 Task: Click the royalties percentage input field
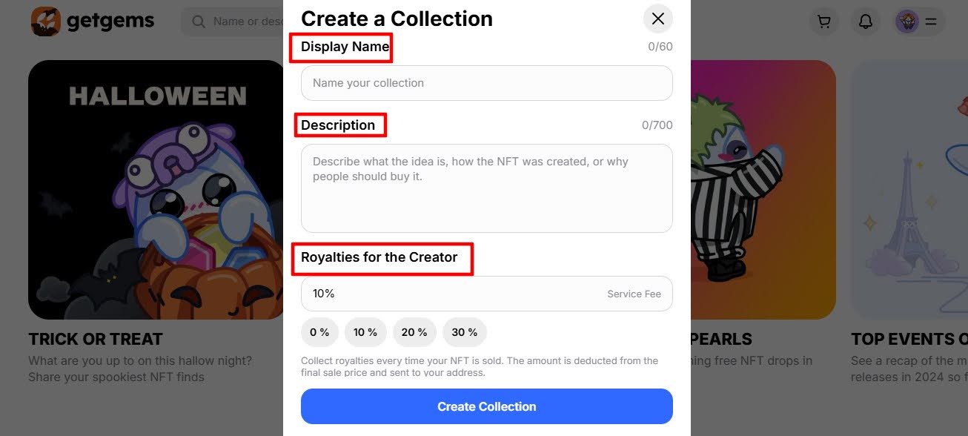pyautogui.click(x=445, y=294)
